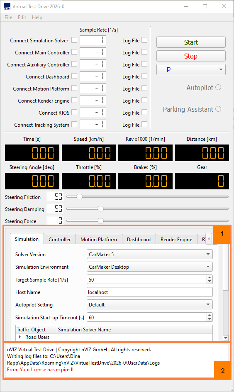Switch to the Motion Platform tab
Image resolution: width=234 pixels, height=392 pixels.
point(99,239)
